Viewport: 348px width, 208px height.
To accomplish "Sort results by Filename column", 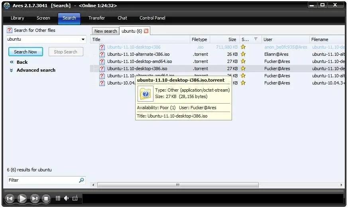I will pos(327,39).
